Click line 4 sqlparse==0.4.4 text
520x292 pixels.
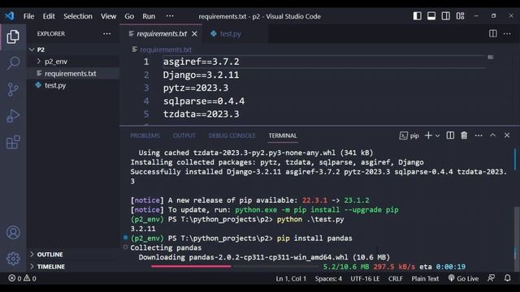[204, 101]
